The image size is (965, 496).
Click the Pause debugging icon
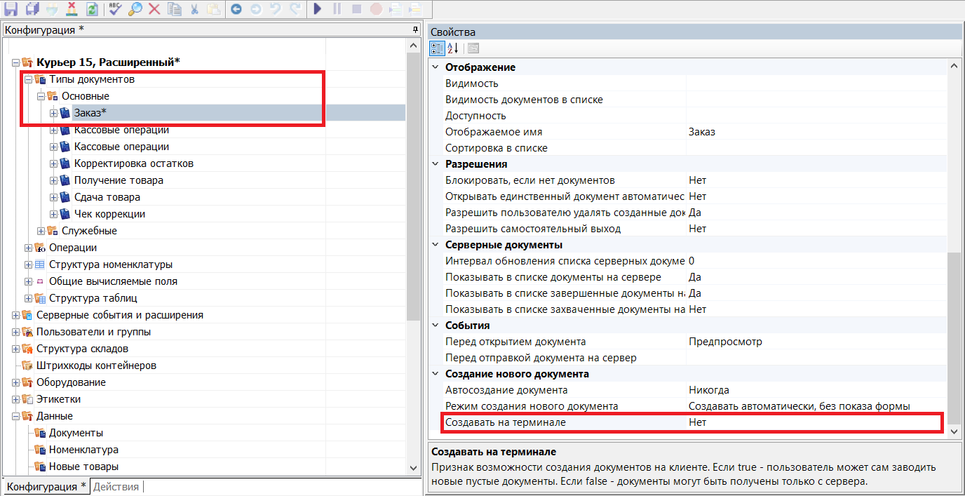[x=337, y=9]
